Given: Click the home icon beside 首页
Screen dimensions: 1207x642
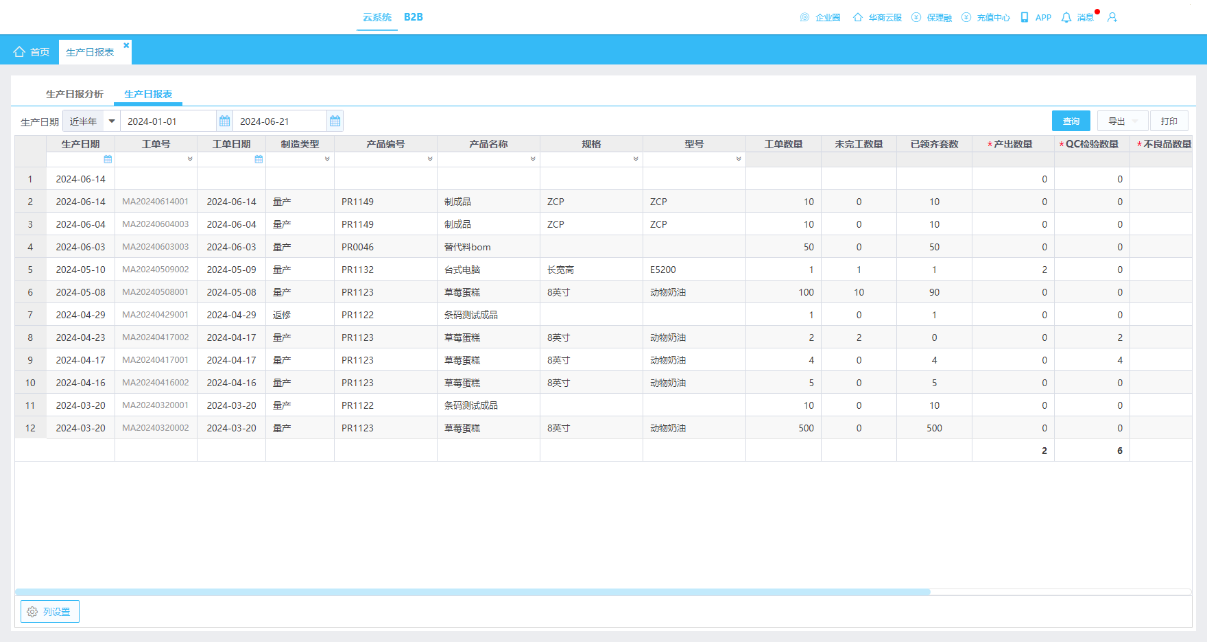Looking at the screenshot, I should [x=19, y=52].
